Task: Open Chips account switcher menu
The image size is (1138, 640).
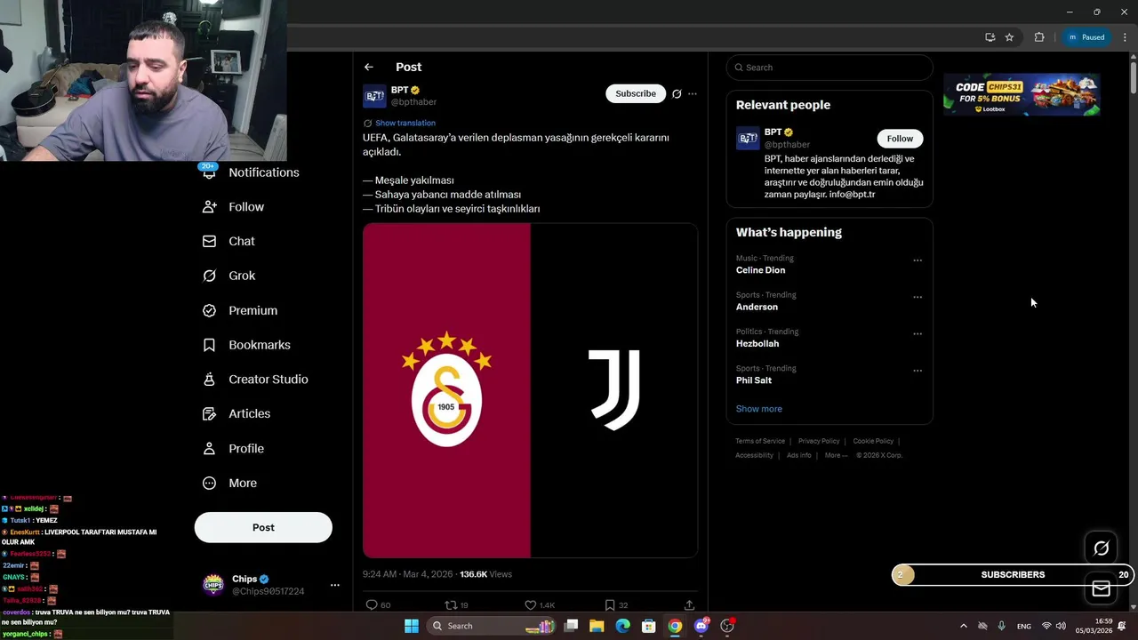Action: pos(334,585)
